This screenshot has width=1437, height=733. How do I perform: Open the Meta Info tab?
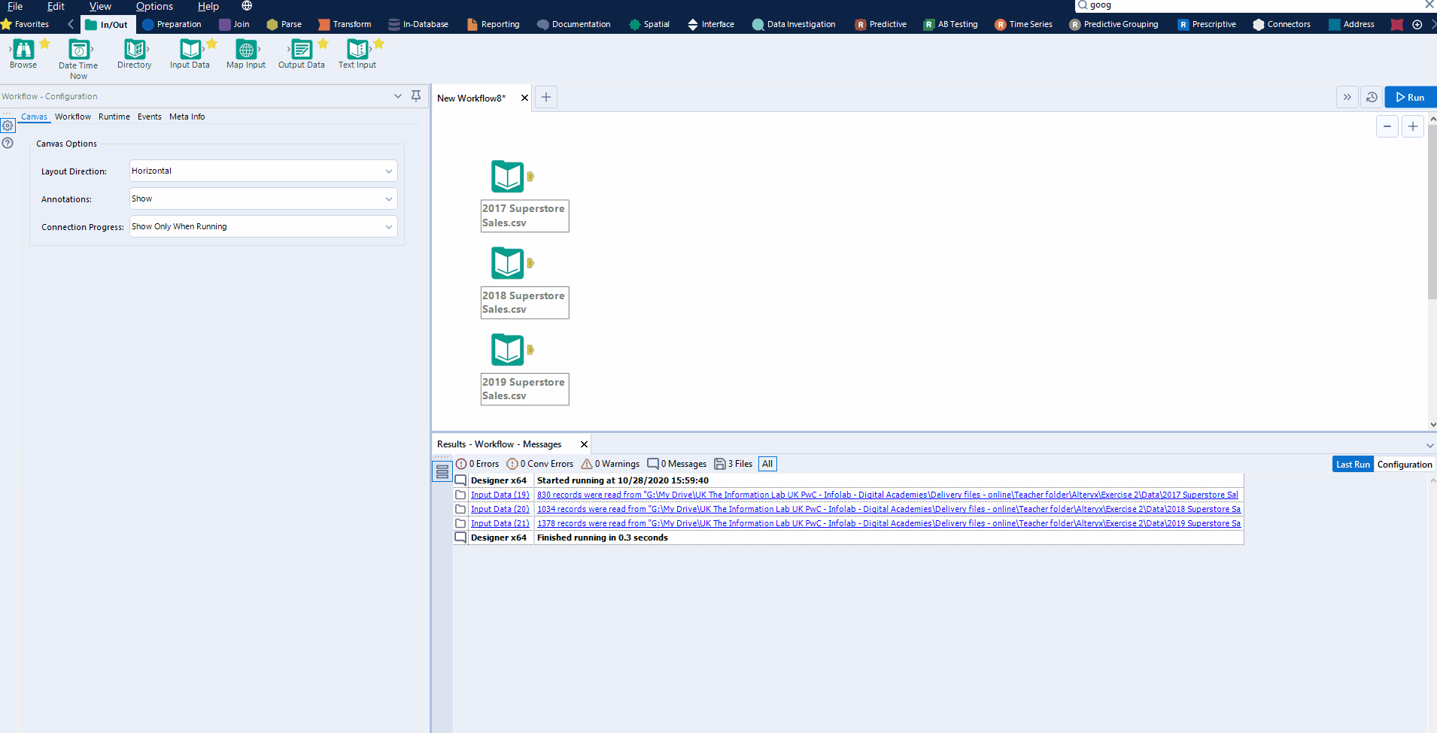[187, 117]
